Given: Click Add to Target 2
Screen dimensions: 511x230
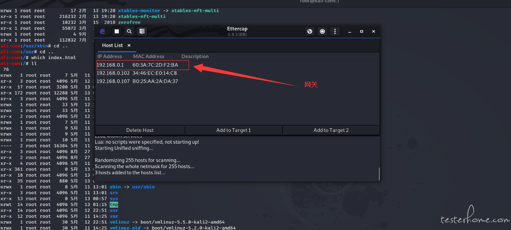Looking at the screenshot, I should coord(331,130).
